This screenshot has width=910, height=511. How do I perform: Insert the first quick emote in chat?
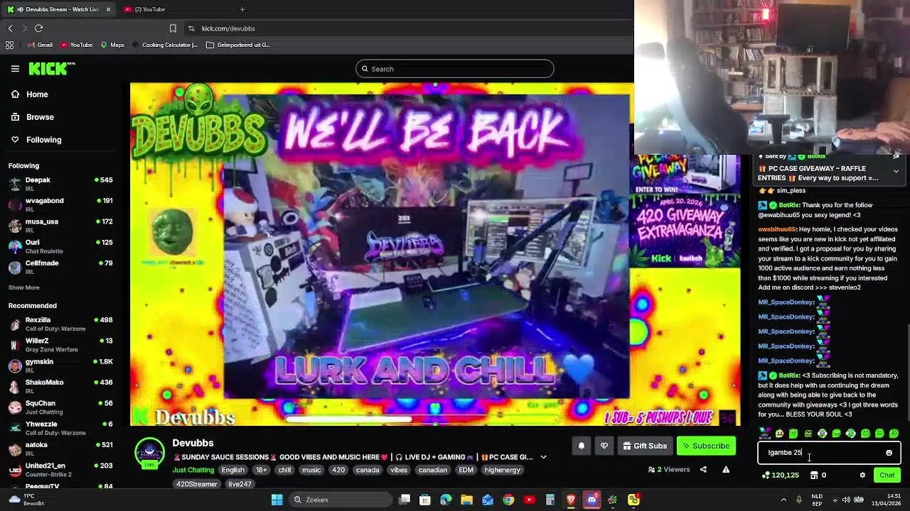pos(765,433)
